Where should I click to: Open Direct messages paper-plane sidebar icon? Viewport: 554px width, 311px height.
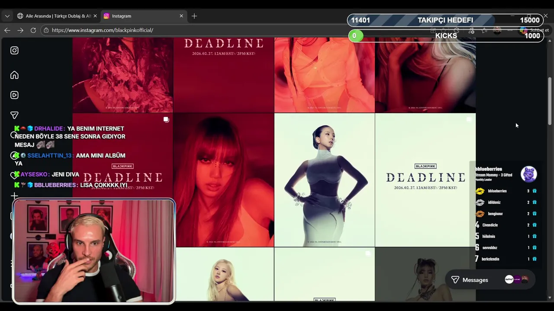(x=14, y=115)
